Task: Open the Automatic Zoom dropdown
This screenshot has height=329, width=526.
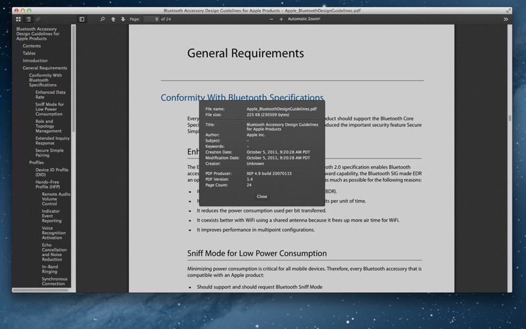Action: point(304,19)
